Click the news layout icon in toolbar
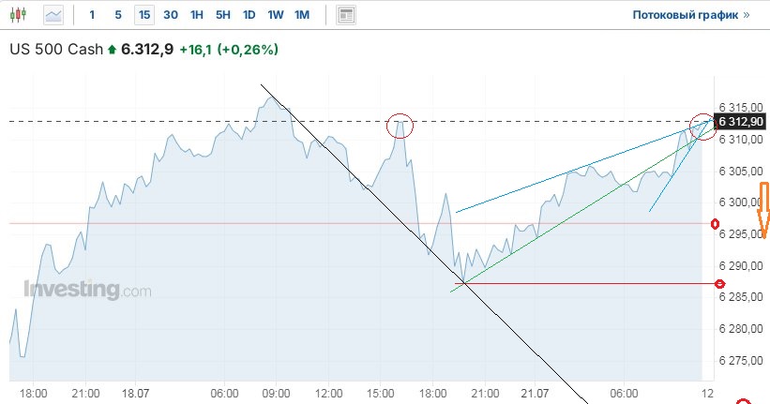Screen dimensions: 770x404 [x=346, y=15]
